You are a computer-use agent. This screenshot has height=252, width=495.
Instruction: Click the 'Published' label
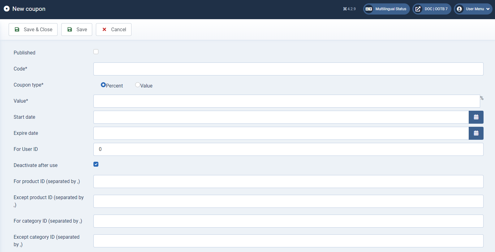pos(24,53)
